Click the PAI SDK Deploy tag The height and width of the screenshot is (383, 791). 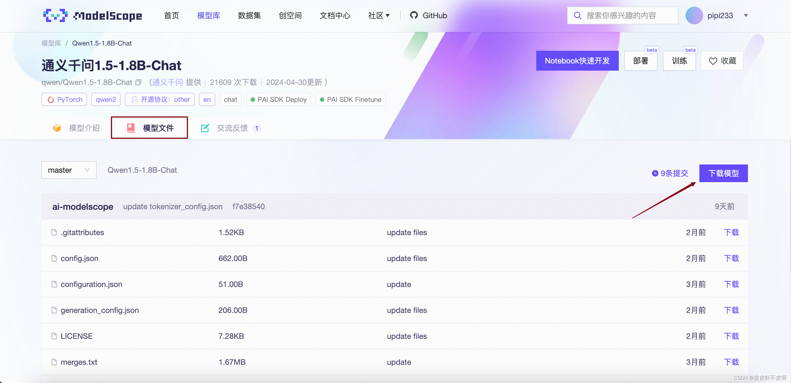(x=278, y=99)
